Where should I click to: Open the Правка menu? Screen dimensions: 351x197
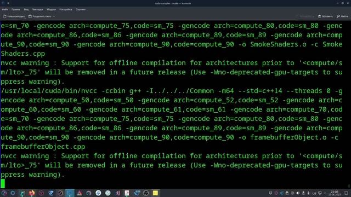coord(16,9)
